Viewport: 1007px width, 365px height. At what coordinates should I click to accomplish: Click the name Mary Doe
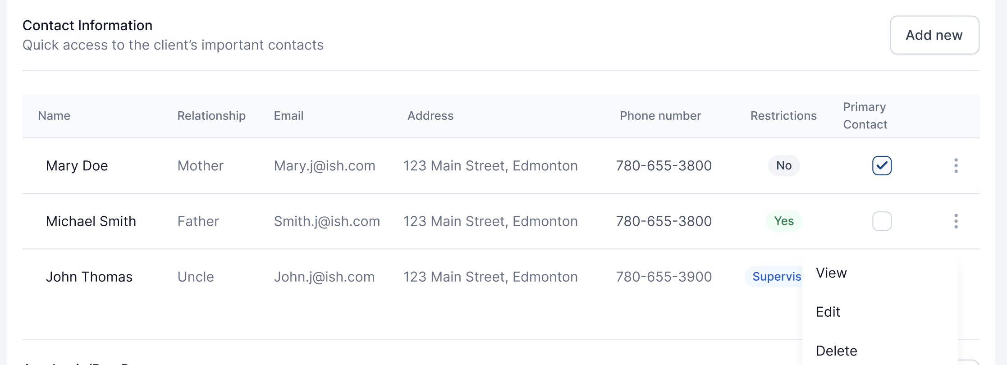[77, 166]
